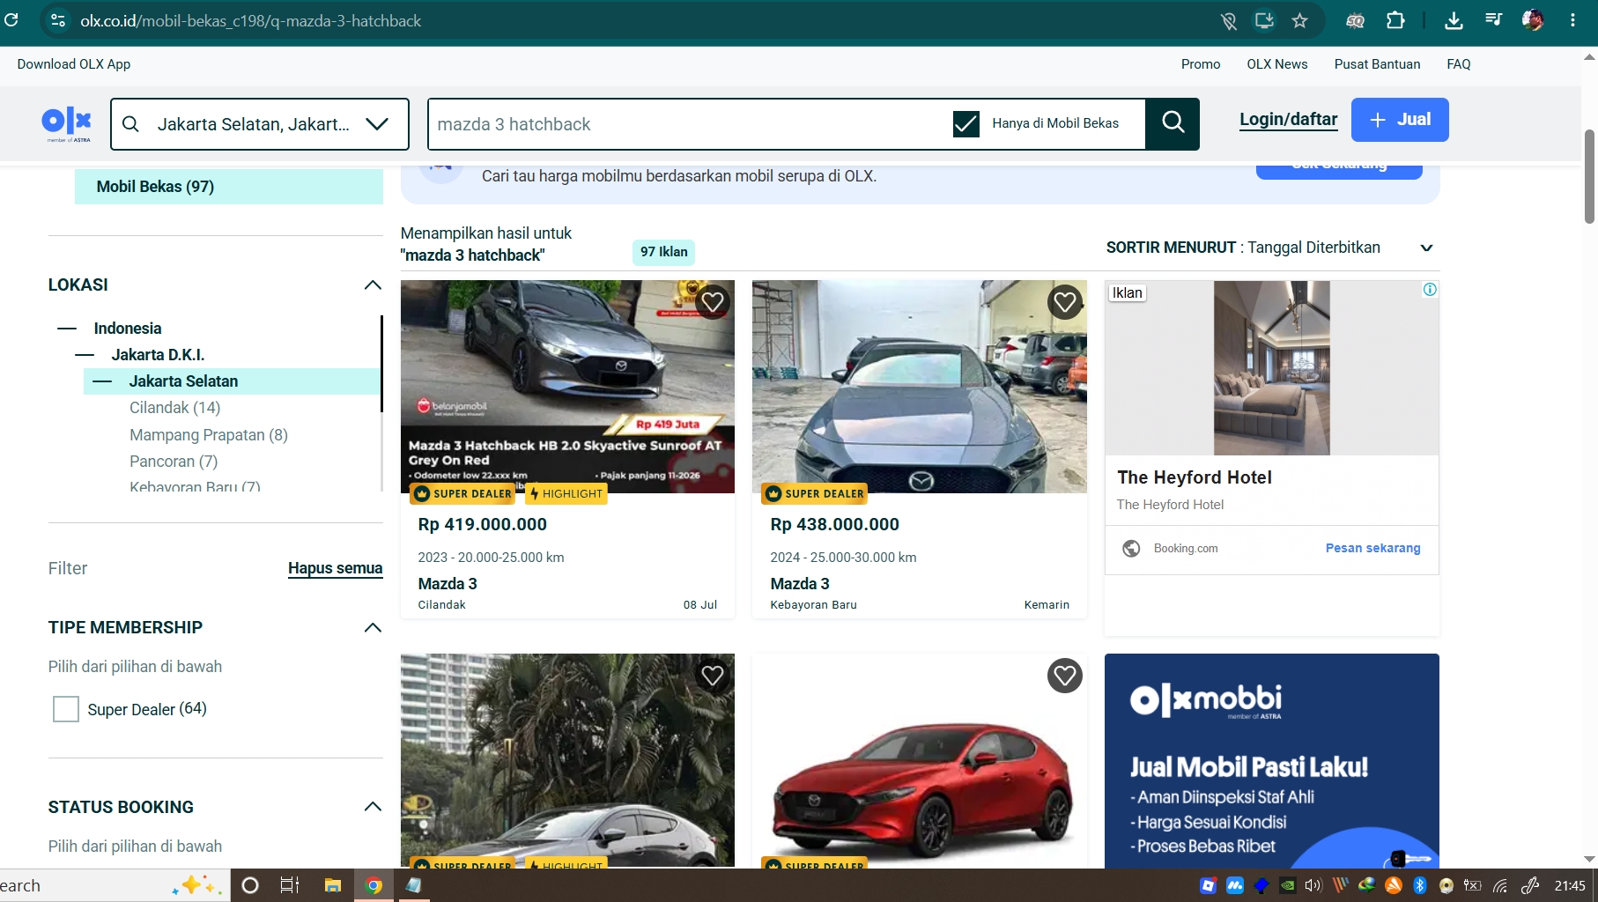Viewport: 1598px width, 902px height.
Task: Open site information icon in address bar
Action: pos(58,20)
